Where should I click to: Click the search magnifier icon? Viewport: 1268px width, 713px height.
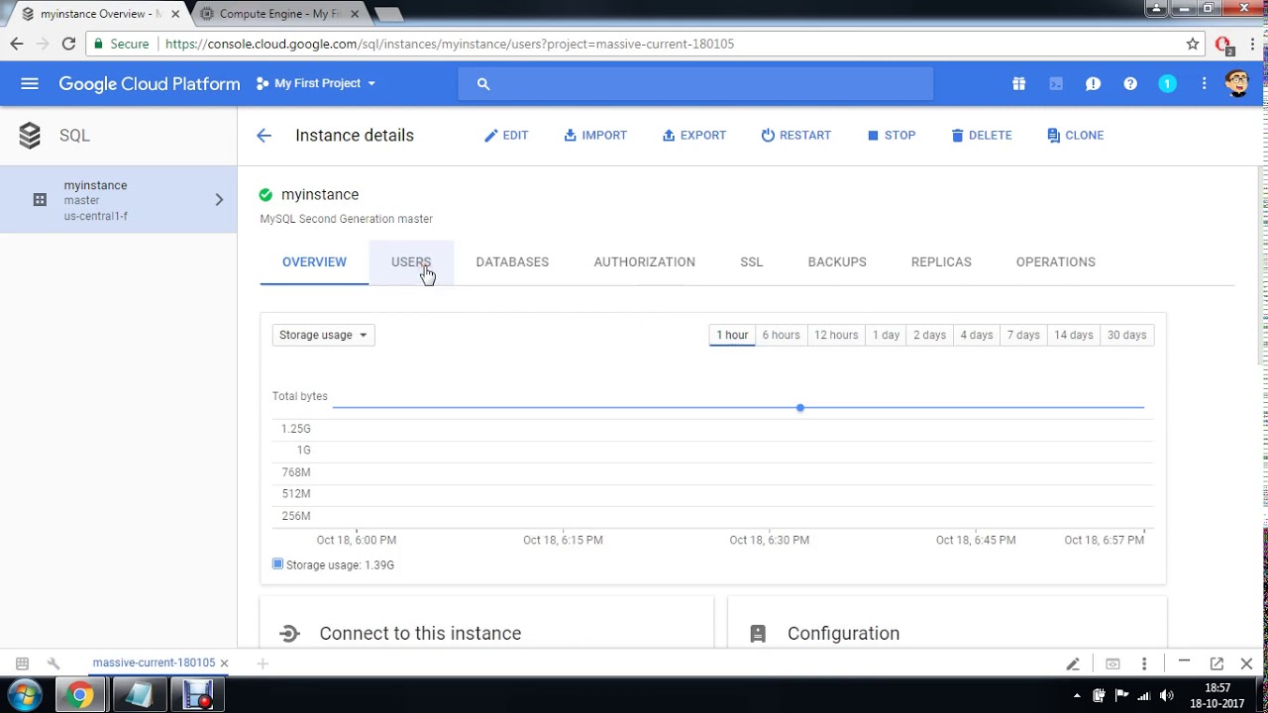[x=483, y=84]
